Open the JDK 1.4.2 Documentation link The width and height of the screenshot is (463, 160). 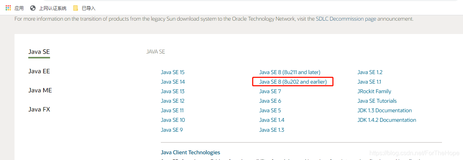click(x=387, y=120)
